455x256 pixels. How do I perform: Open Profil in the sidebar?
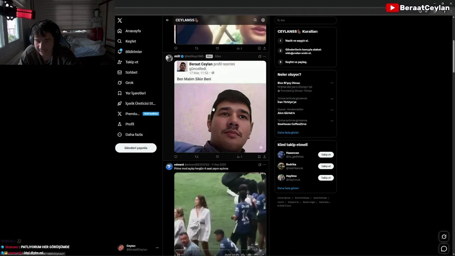coord(126,124)
